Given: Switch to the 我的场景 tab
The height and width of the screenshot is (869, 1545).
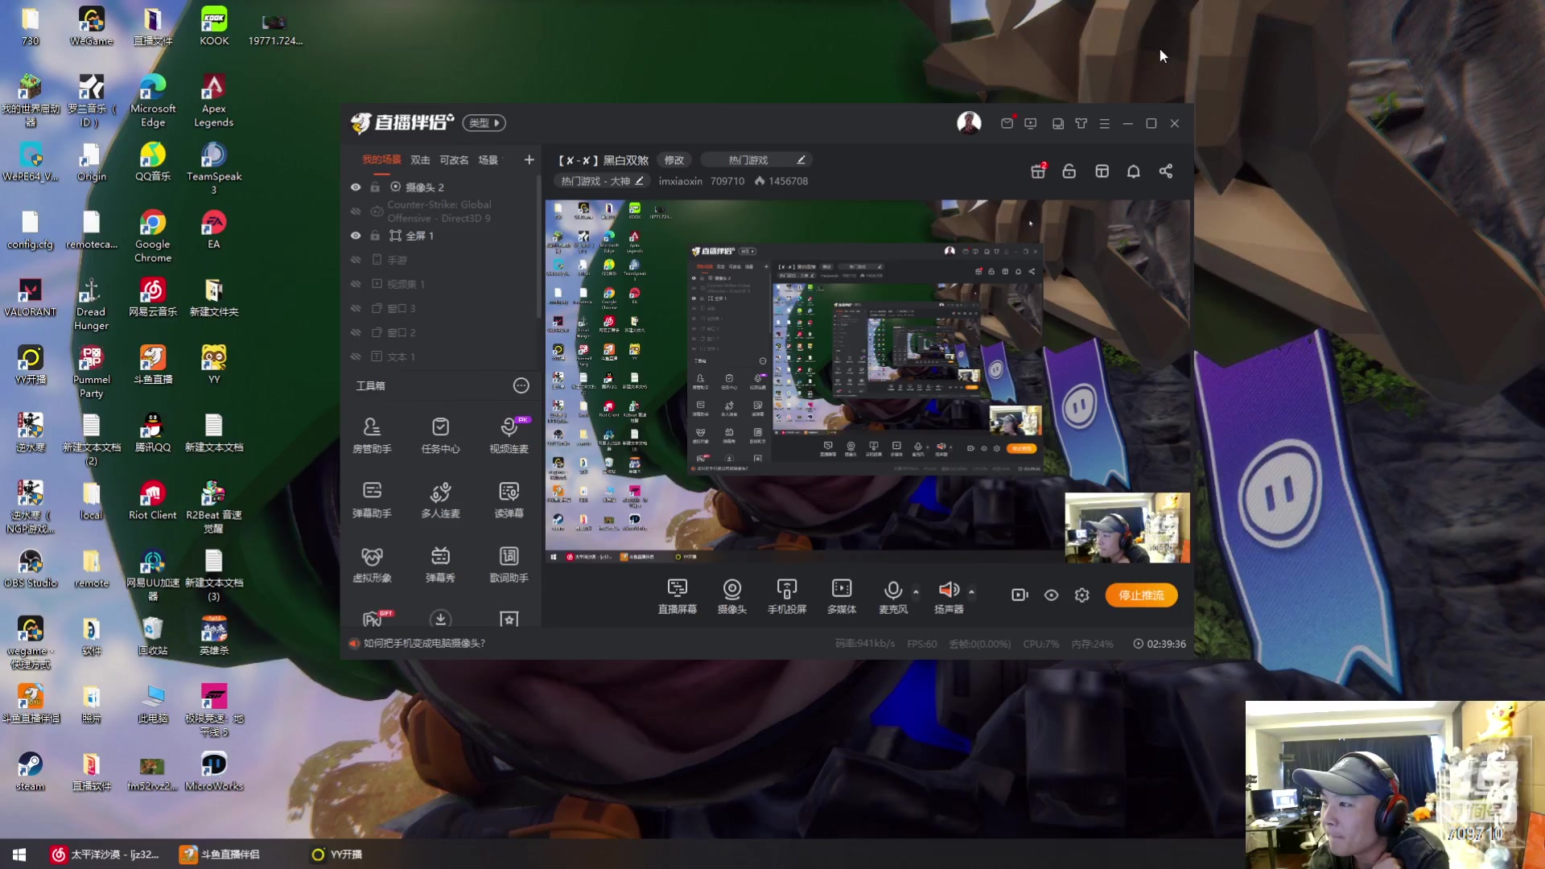Looking at the screenshot, I should click(x=384, y=159).
